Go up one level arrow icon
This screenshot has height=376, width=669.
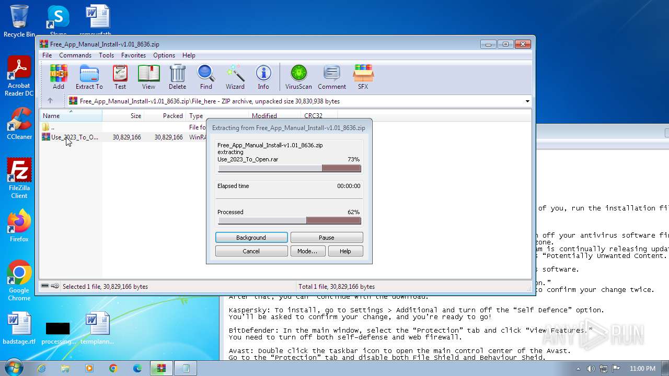[50, 101]
